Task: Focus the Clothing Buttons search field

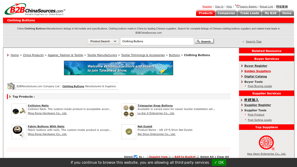Action: click(157, 41)
